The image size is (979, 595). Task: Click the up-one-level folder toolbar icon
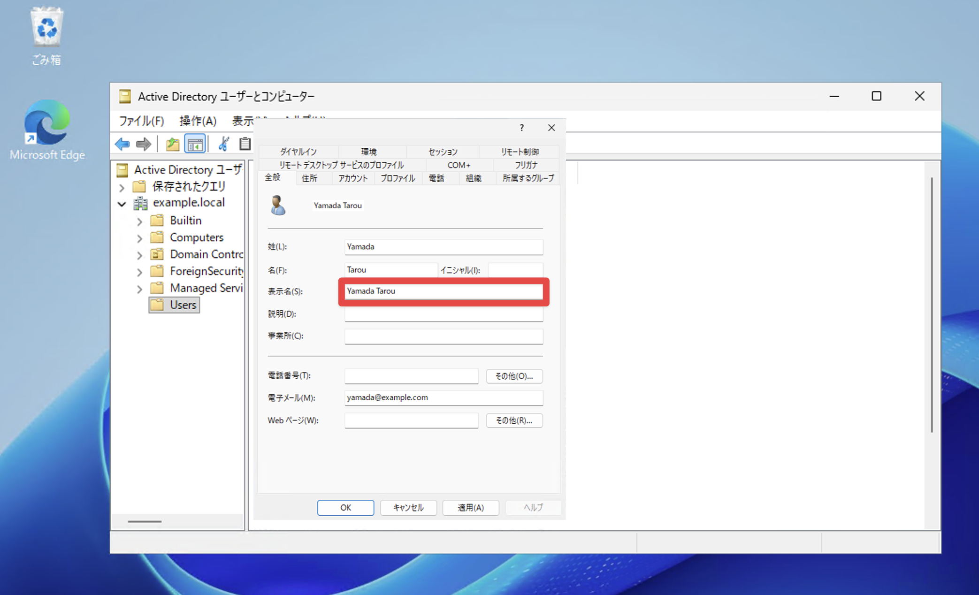[172, 144]
